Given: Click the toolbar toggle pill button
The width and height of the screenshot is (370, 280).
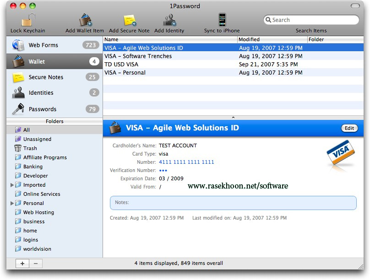Looking at the screenshot, I should [355, 6].
